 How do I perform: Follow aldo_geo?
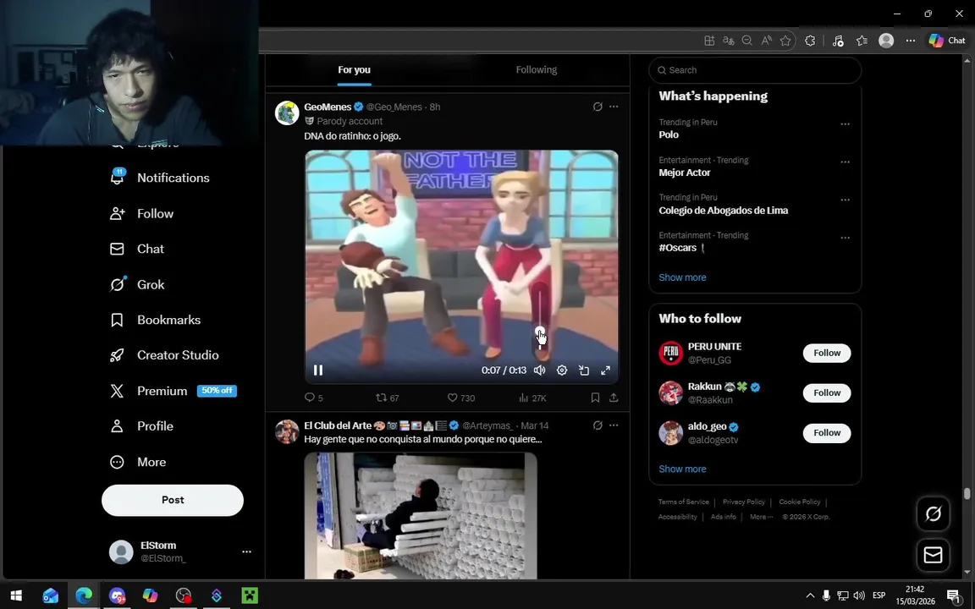click(827, 433)
